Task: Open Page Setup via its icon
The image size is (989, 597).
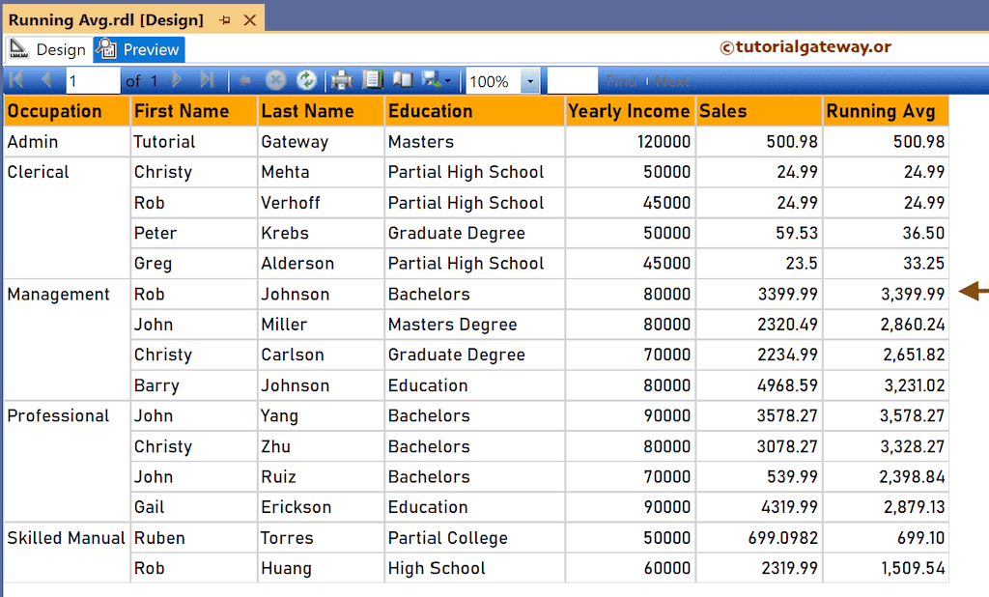Action: (403, 81)
